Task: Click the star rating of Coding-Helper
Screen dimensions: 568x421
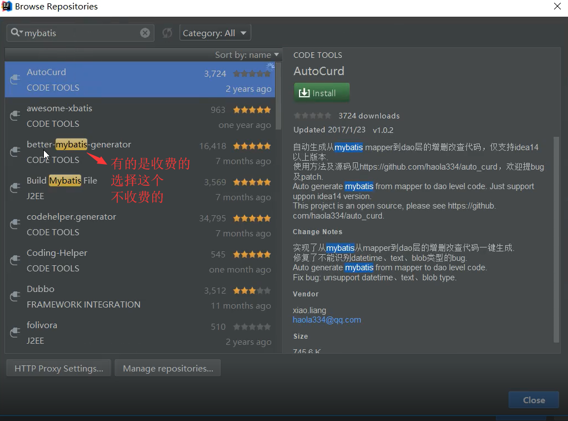Action: 252,255
